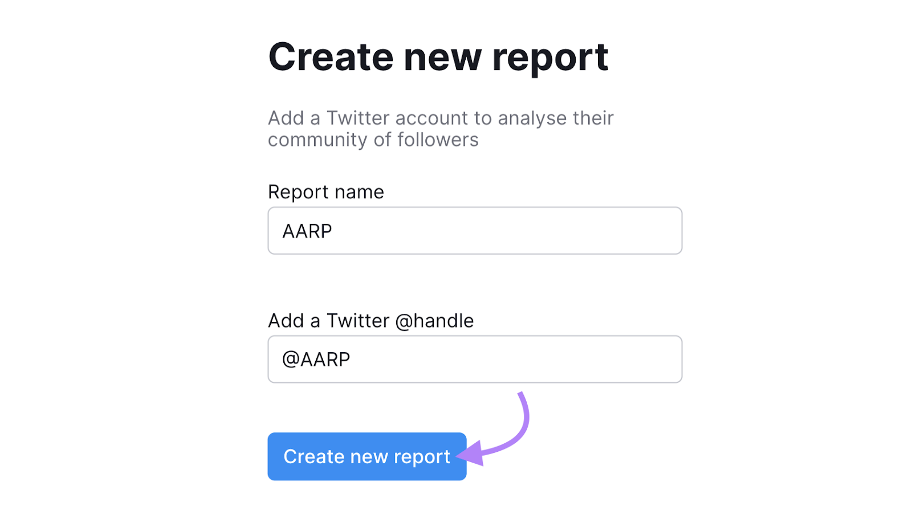The image size is (912, 523).
Task: Click the word "report" in the page heading
Action: (x=550, y=57)
